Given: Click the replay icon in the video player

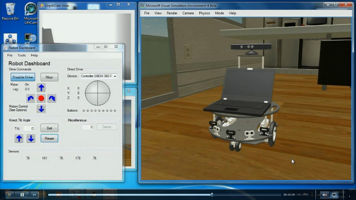Looking at the screenshot, I should pyautogui.click(x=9, y=195).
